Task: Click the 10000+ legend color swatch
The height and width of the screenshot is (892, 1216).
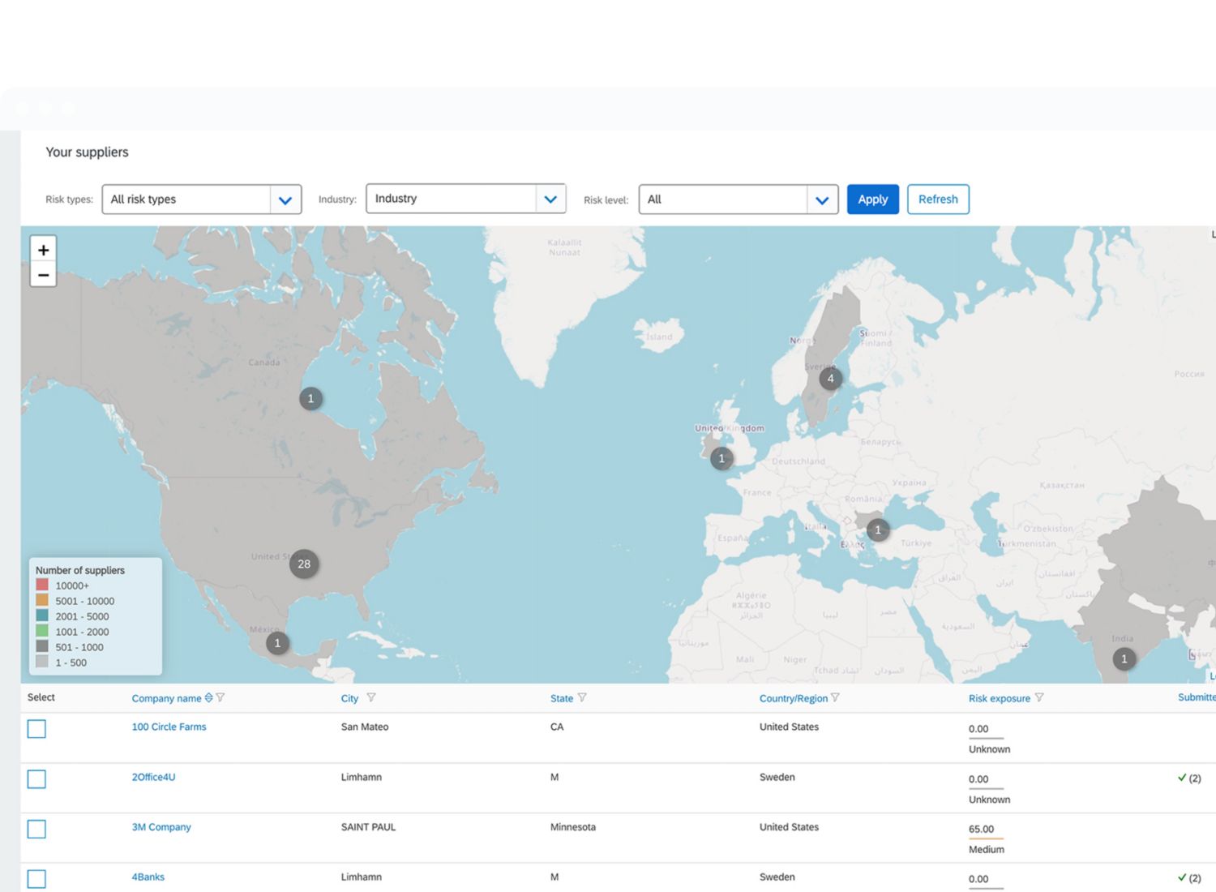Action: (x=42, y=585)
